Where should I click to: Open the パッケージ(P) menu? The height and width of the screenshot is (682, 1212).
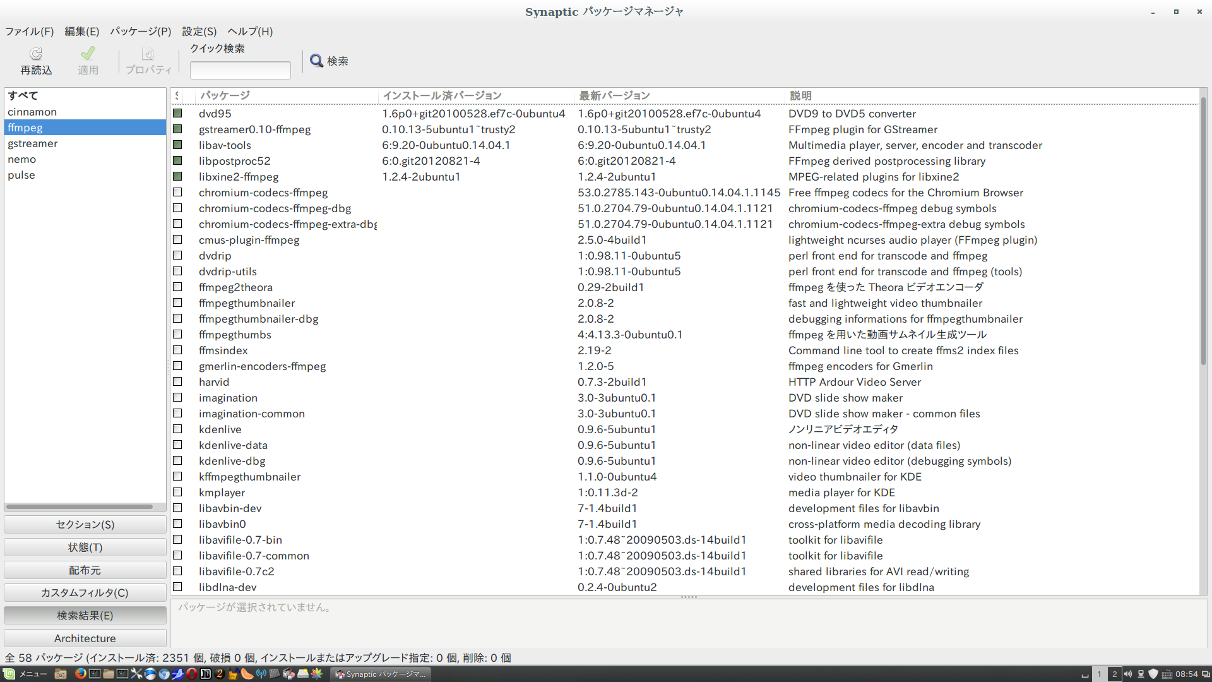coord(141,32)
